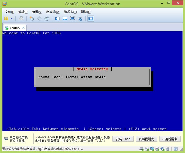Click the Media Detected dialog in VM screen
This screenshot has height=153, width=185.
(92, 77)
